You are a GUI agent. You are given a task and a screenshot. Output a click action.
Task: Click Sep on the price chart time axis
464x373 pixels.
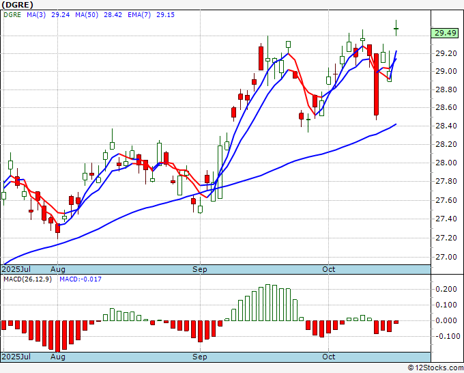point(200,270)
